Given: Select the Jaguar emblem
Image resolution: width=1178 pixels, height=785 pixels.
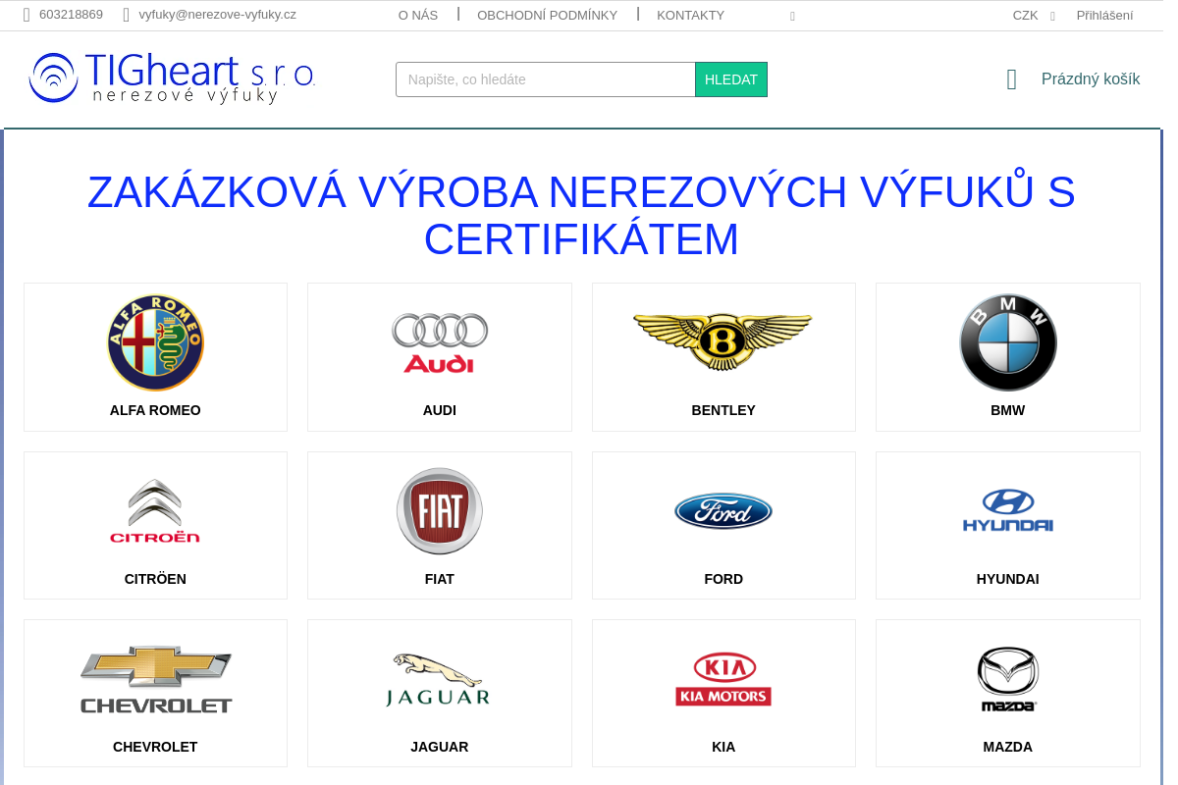Looking at the screenshot, I should (x=439, y=678).
